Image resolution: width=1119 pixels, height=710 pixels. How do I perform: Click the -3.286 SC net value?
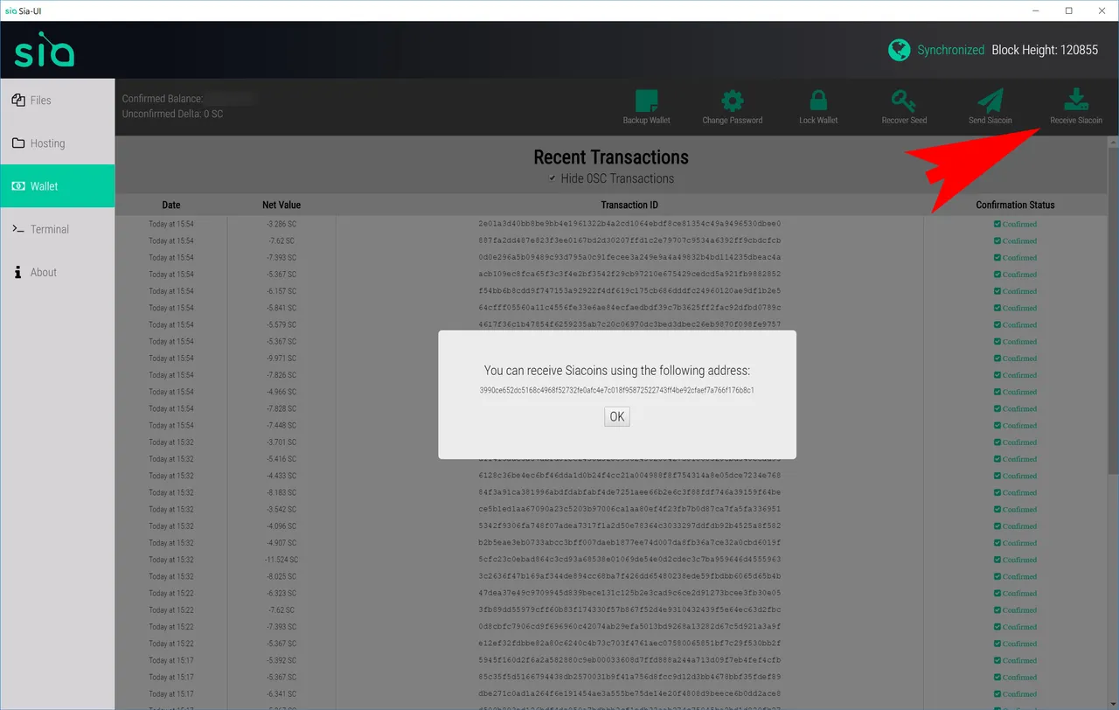coord(281,224)
